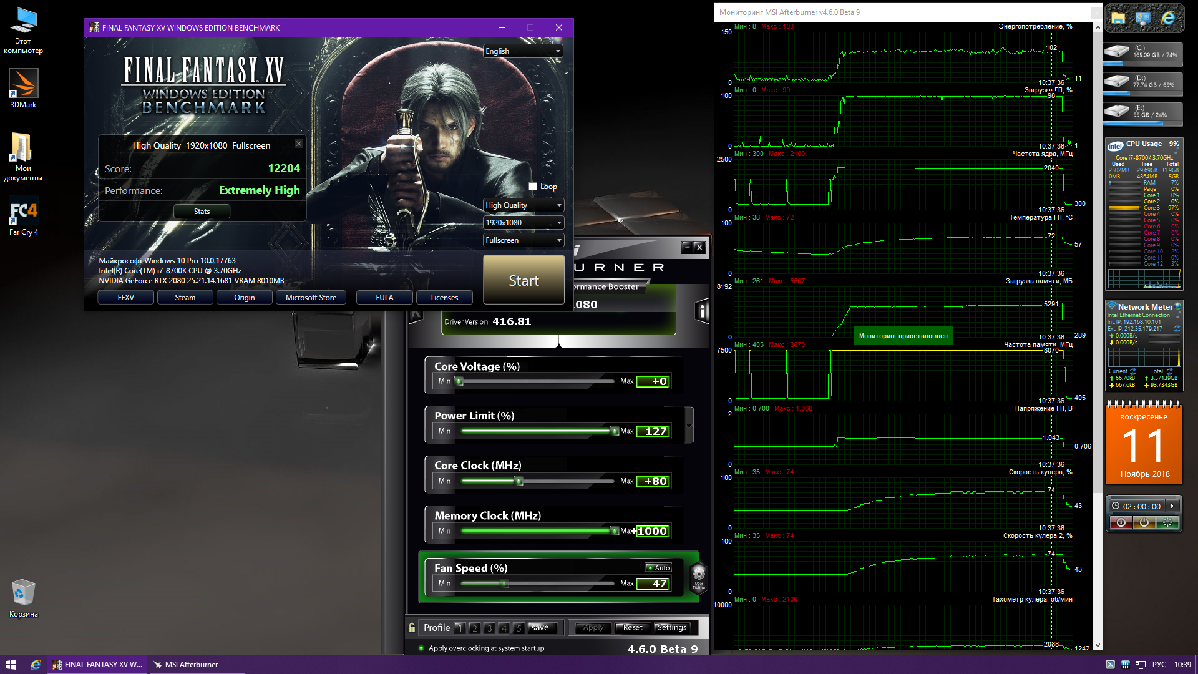The width and height of the screenshot is (1198, 674).
Task: Select profile slot 2
Action: (x=474, y=628)
